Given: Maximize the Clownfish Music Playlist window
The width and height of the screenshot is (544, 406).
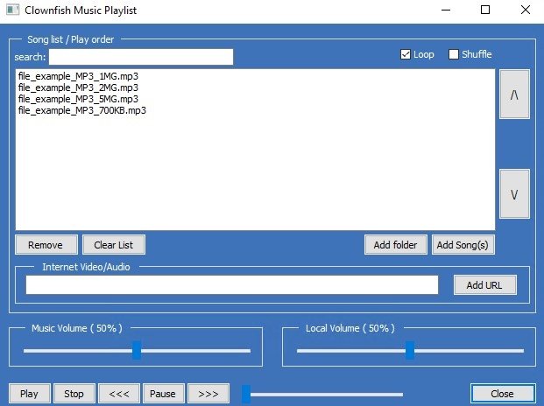Looking at the screenshot, I should [485, 10].
